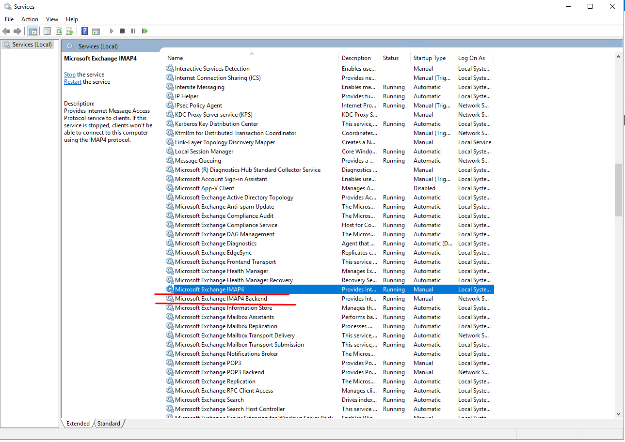The image size is (625, 442).
Task: Open Help using the toolbar question mark icon
Action: tap(84, 30)
